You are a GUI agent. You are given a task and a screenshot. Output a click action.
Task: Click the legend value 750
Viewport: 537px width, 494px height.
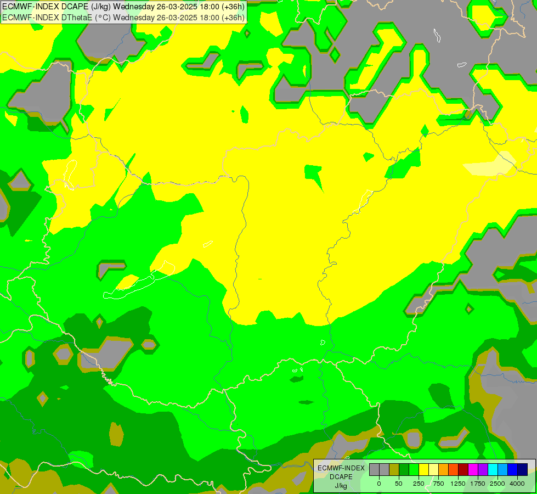(438, 484)
